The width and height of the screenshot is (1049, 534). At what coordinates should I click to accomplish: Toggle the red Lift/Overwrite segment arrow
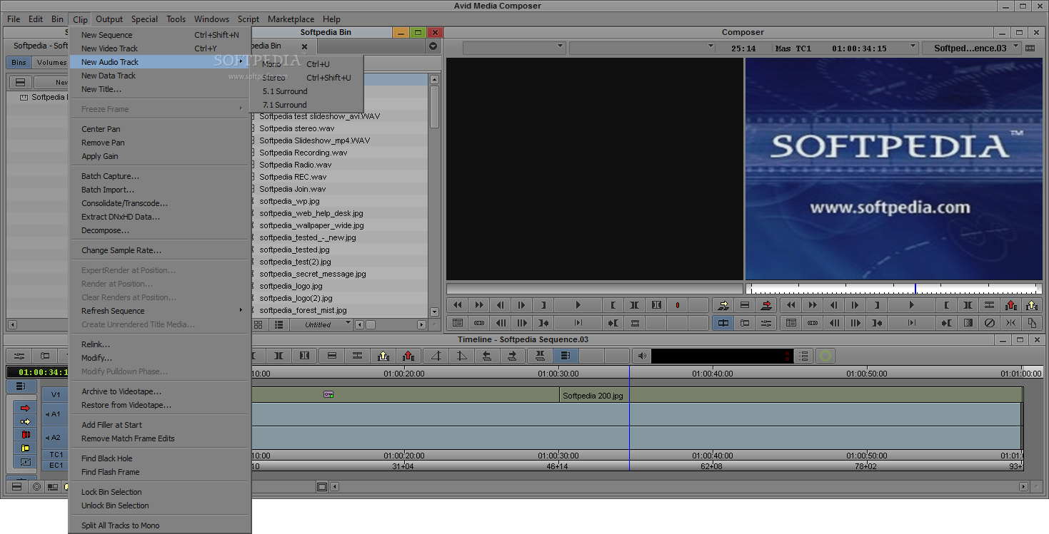pyautogui.click(x=26, y=408)
